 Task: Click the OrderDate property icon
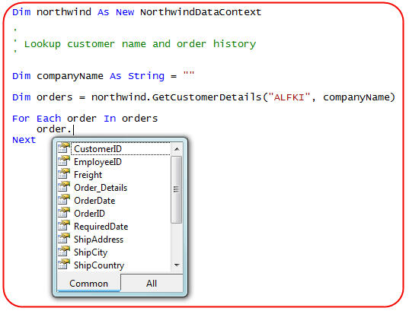[x=64, y=199]
